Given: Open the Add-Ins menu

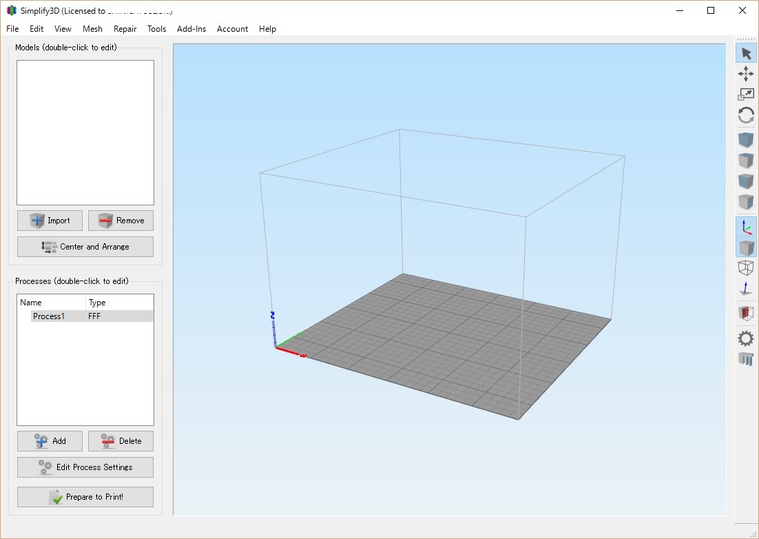Looking at the screenshot, I should (x=191, y=29).
